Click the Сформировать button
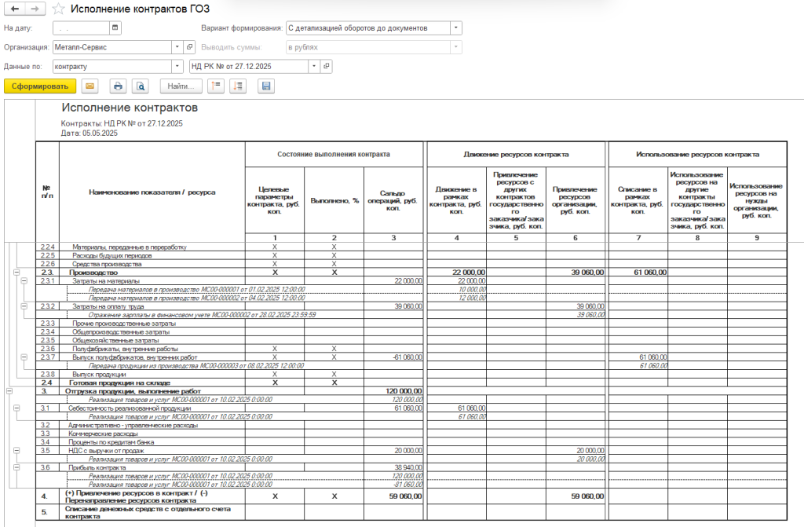 pos(40,86)
